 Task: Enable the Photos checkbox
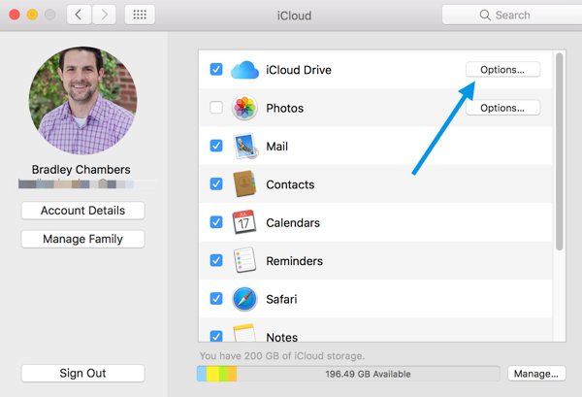(216, 108)
